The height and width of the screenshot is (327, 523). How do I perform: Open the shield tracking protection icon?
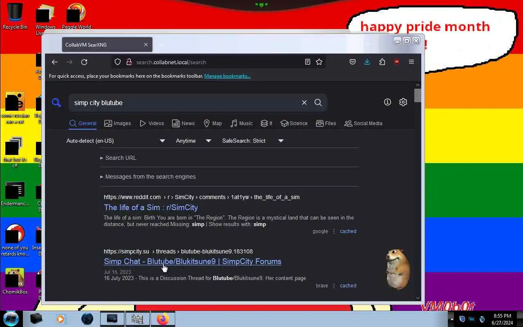[x=118, y=62]
